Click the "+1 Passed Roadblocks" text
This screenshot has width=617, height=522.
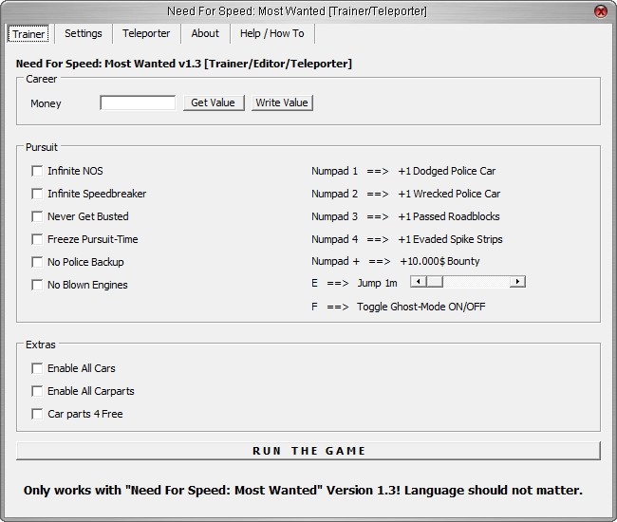point(449,216)
